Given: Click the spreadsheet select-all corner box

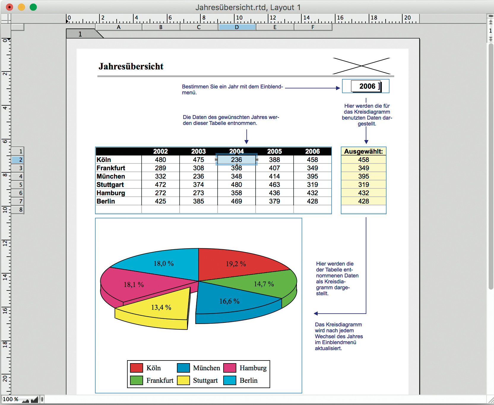Looking at the screenshot, I should [18, 27].
